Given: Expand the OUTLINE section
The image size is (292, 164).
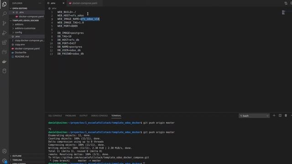Looking at the screenshot, I should point(17,156).
